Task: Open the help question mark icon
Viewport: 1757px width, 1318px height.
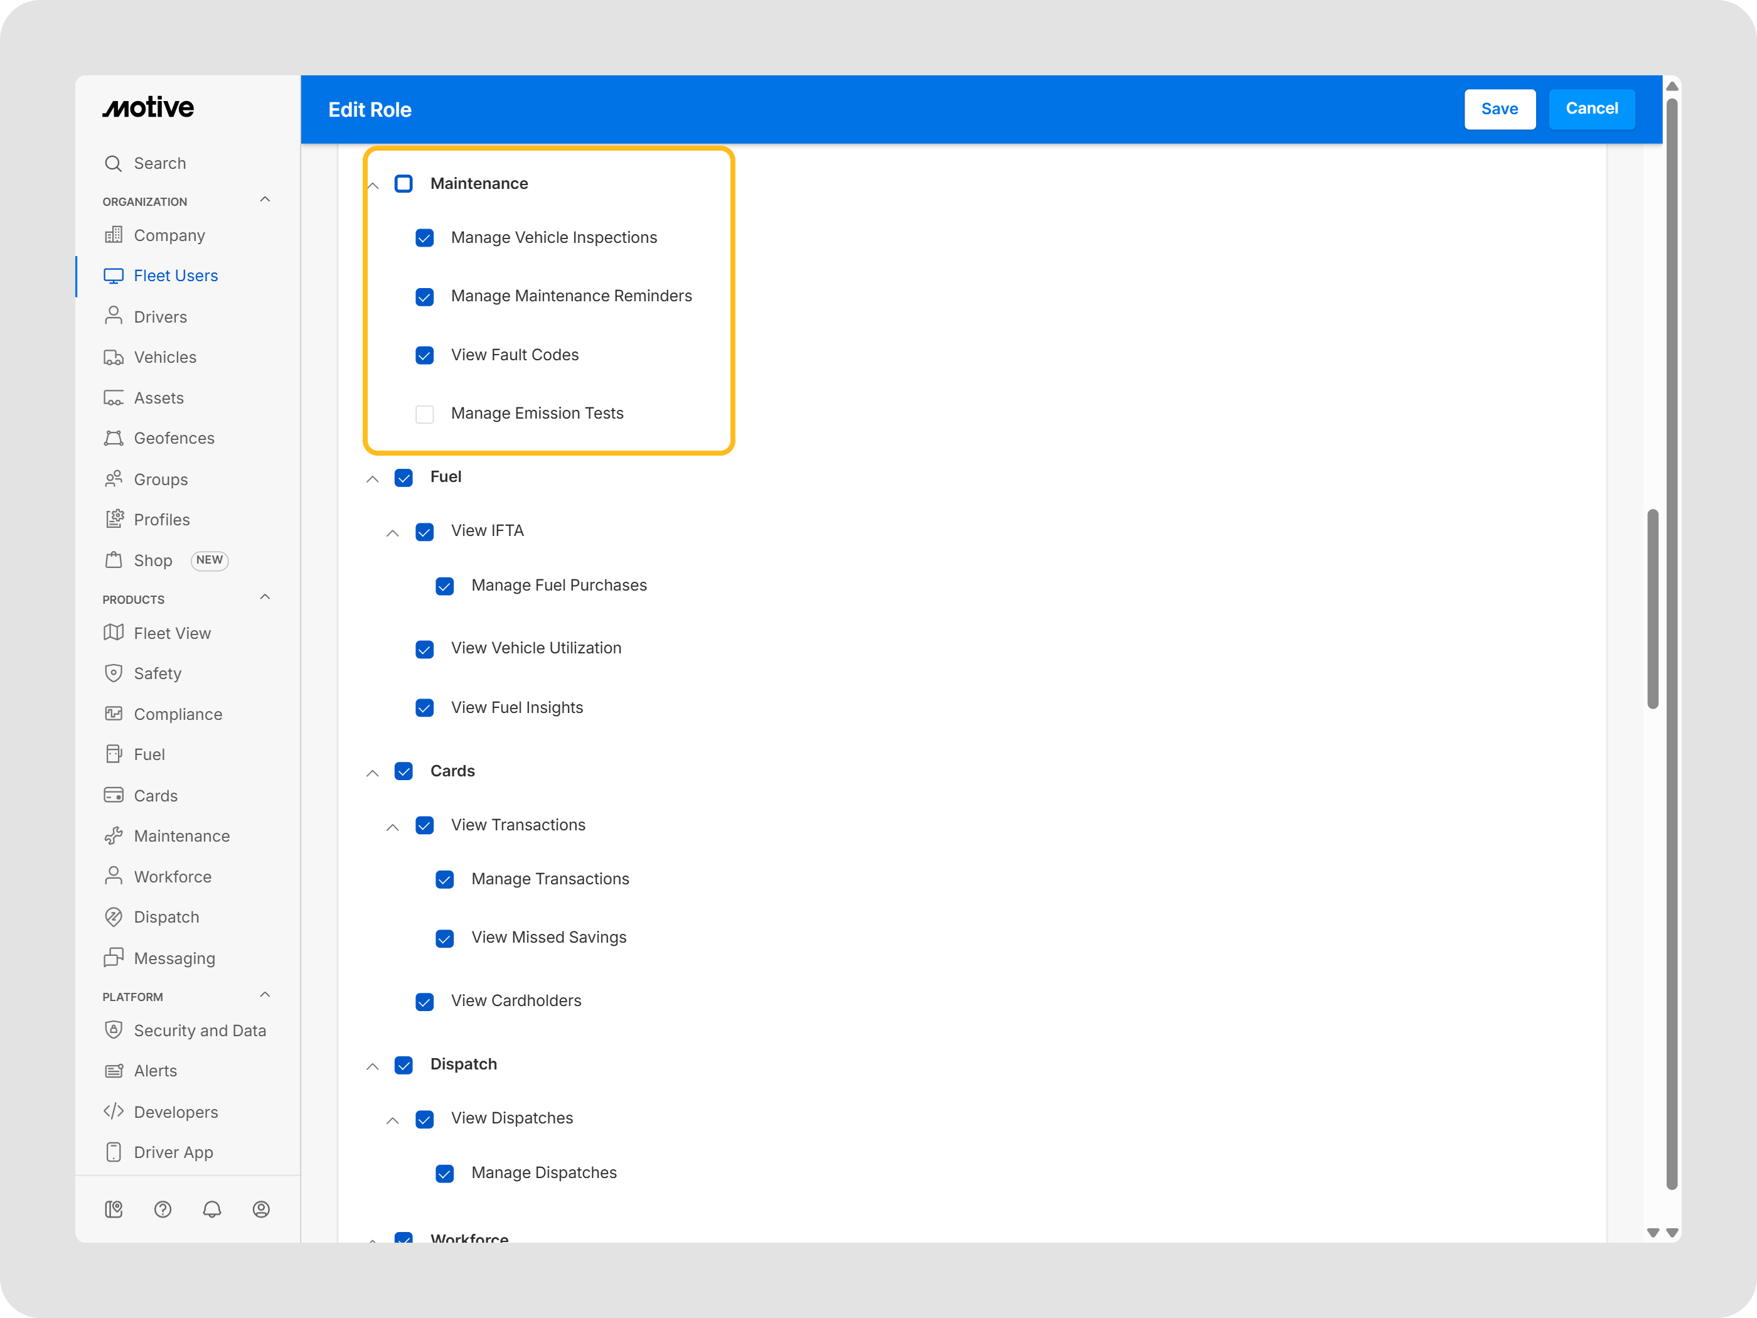Action: 163,1208
